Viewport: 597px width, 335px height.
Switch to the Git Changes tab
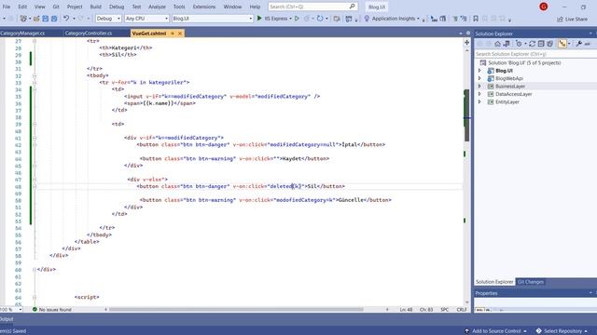531,282
